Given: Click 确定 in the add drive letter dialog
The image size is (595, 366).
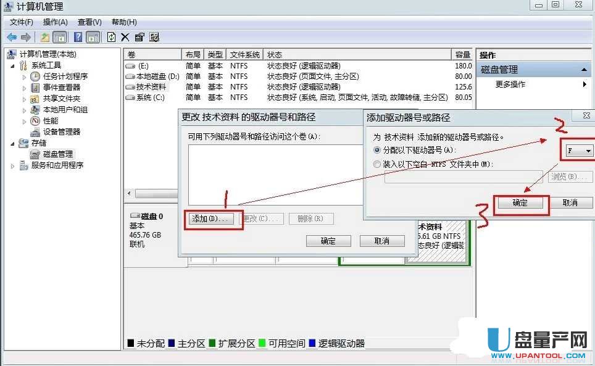Looking at the screenshot, I should pyautogui.click(x=520, y=202).
